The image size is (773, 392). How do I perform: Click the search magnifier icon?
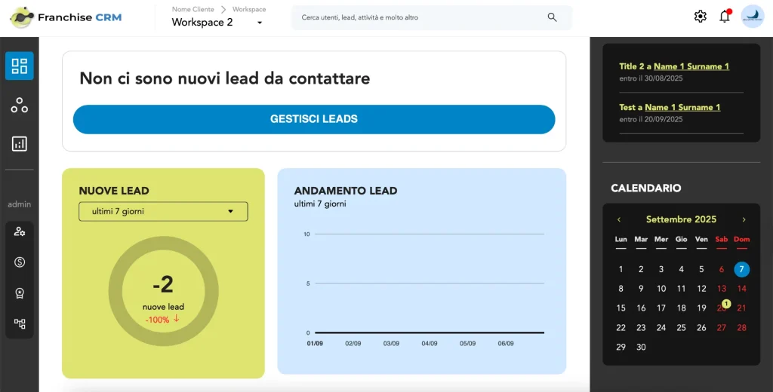553,17
